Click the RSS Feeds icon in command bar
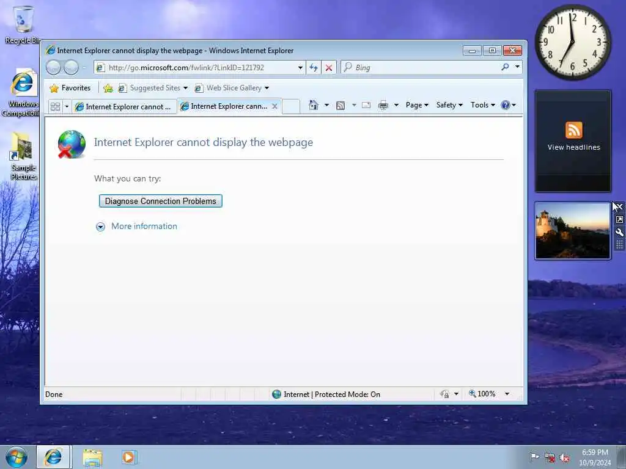Viewport: 626px width, 469px height. click(341, 105)
